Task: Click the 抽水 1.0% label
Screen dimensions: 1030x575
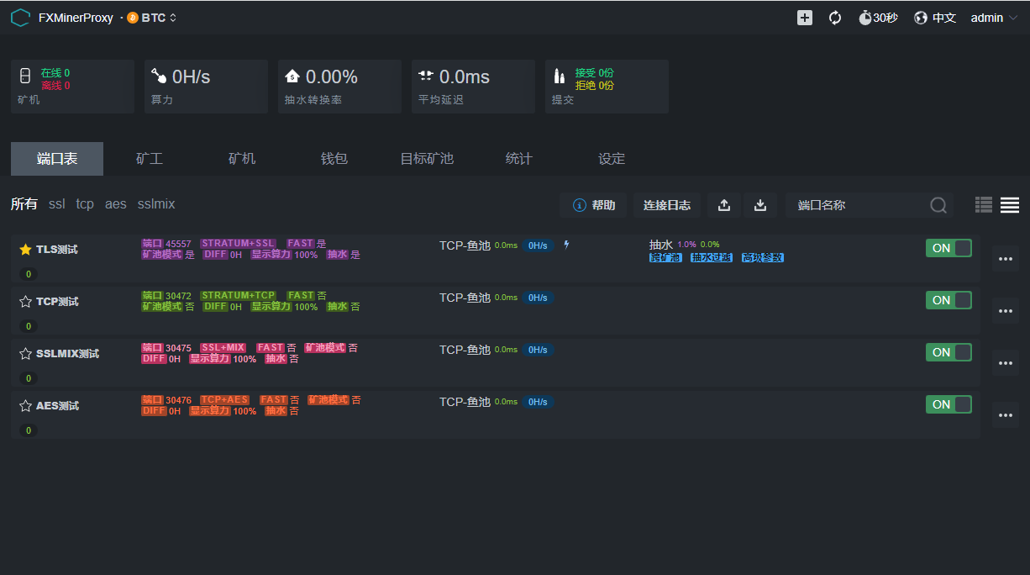Action: coord(673,245)
